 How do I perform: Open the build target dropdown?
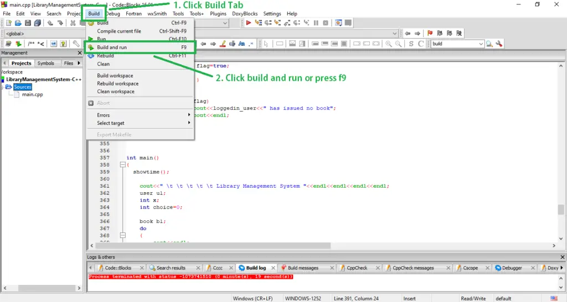click(x=225, y=23)
